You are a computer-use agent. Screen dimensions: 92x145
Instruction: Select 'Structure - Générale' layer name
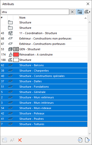click(x=33, y=92)
